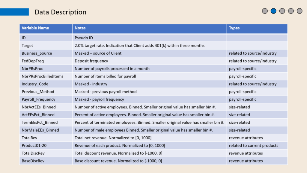Select the "Data Description" slide title

61,12
